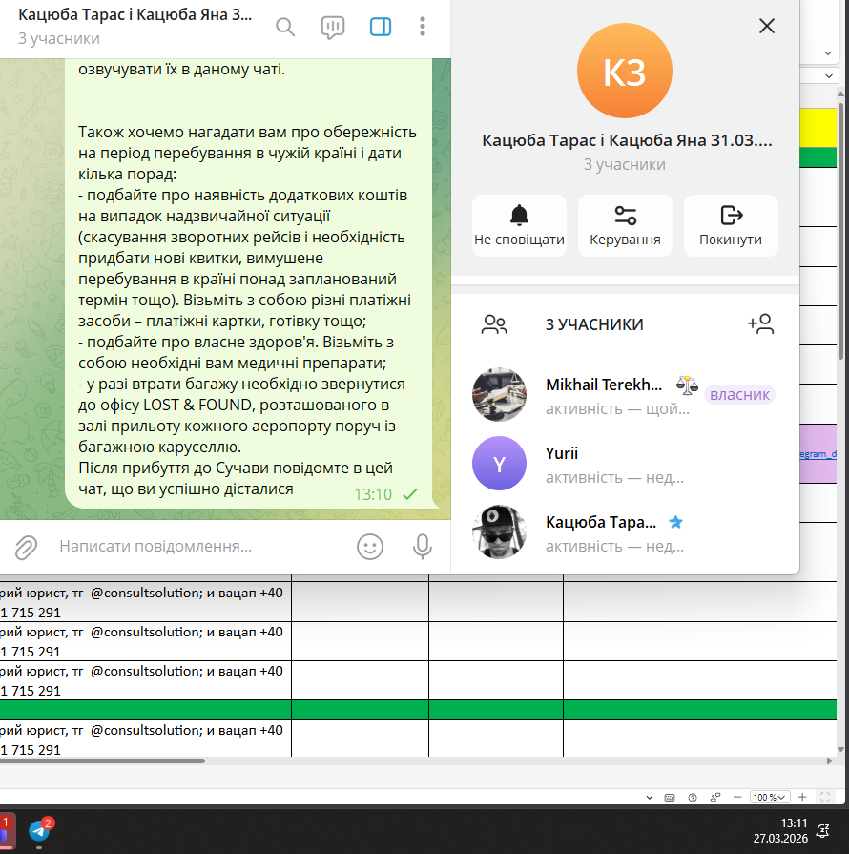
Task: Open Mikhail Terekh... member profile
Action: tap(624, 395)
